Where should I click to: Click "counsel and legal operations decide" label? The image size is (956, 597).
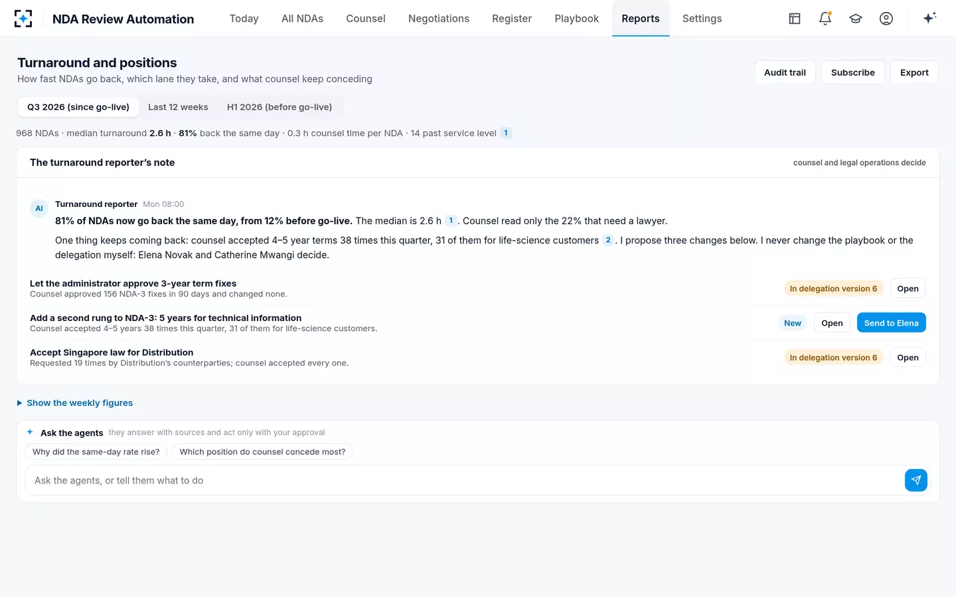pyautogui.click(x=859, y=163)
